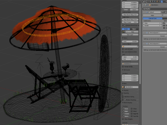This screenshot has height=125, width=167.
Task: Open the Modifiers wrench tab icon
Action: 162,1
